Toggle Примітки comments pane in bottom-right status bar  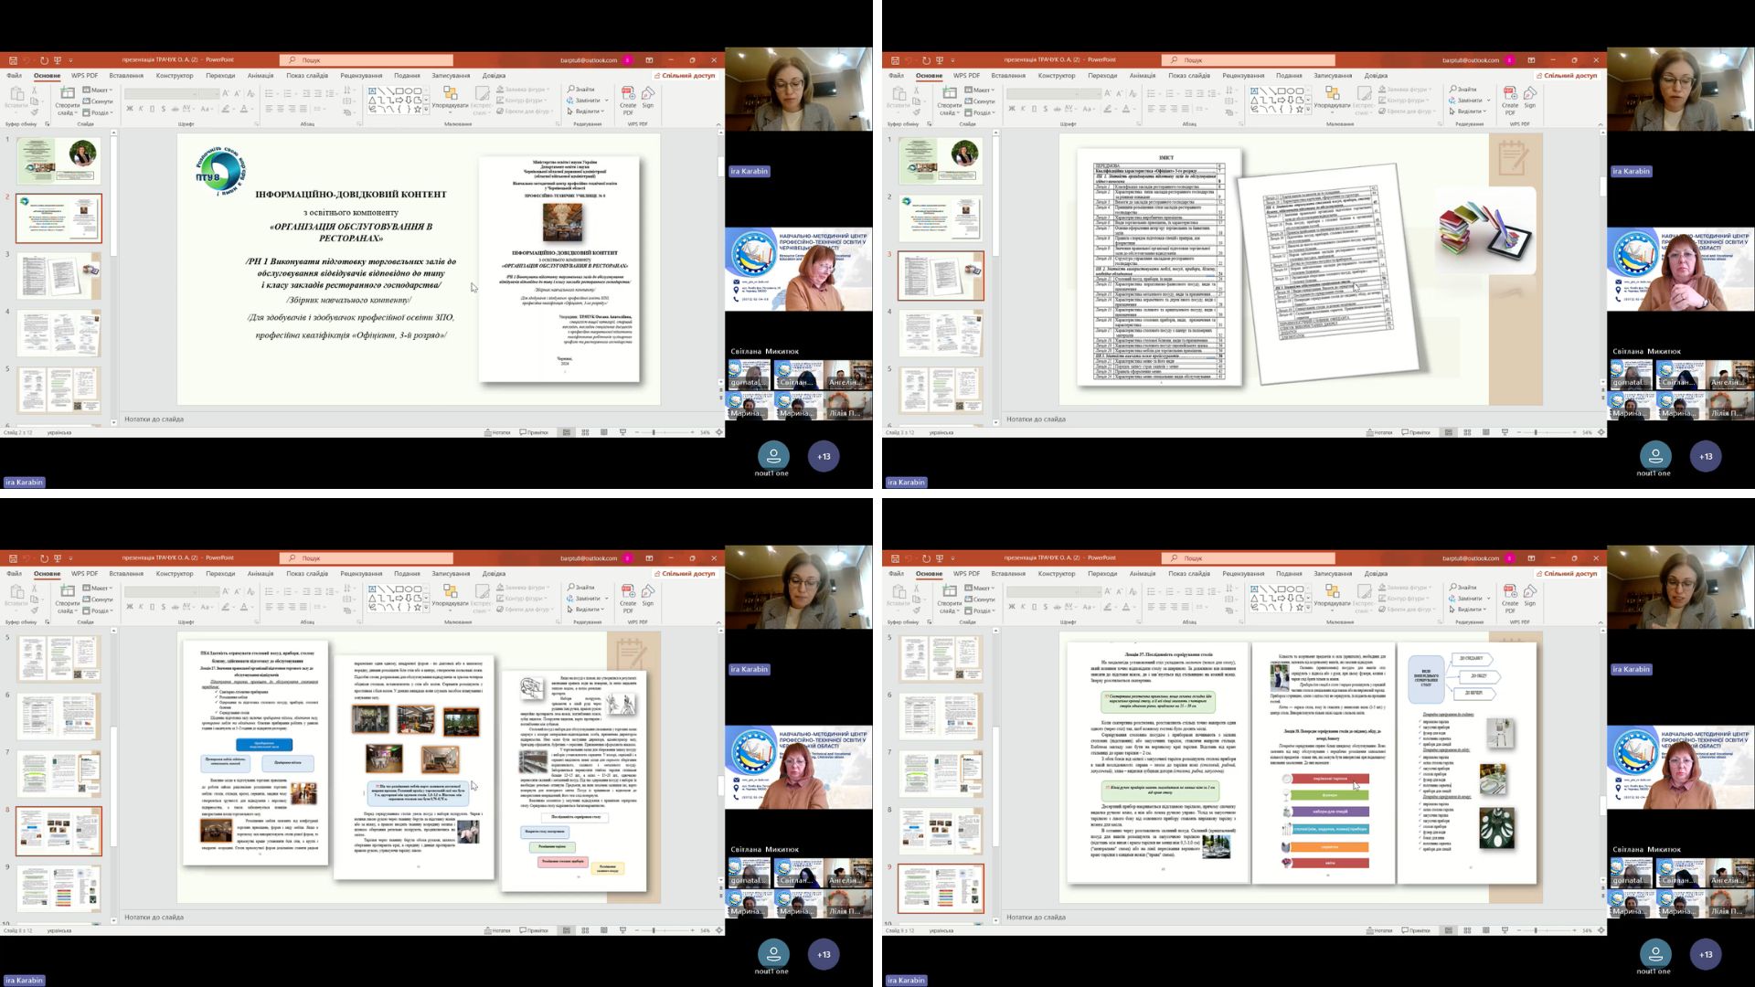1416,930
